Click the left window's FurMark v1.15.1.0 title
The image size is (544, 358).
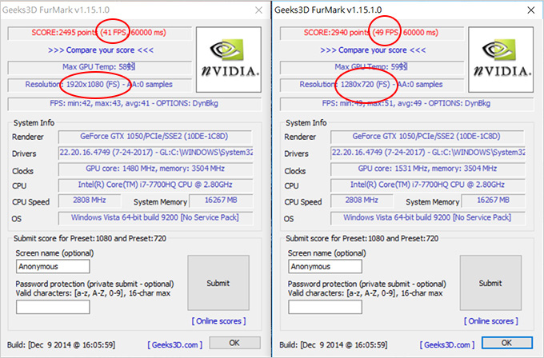(56, 10)
